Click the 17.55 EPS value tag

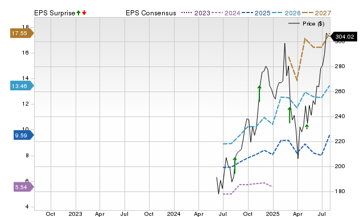(x=22, y=33)
